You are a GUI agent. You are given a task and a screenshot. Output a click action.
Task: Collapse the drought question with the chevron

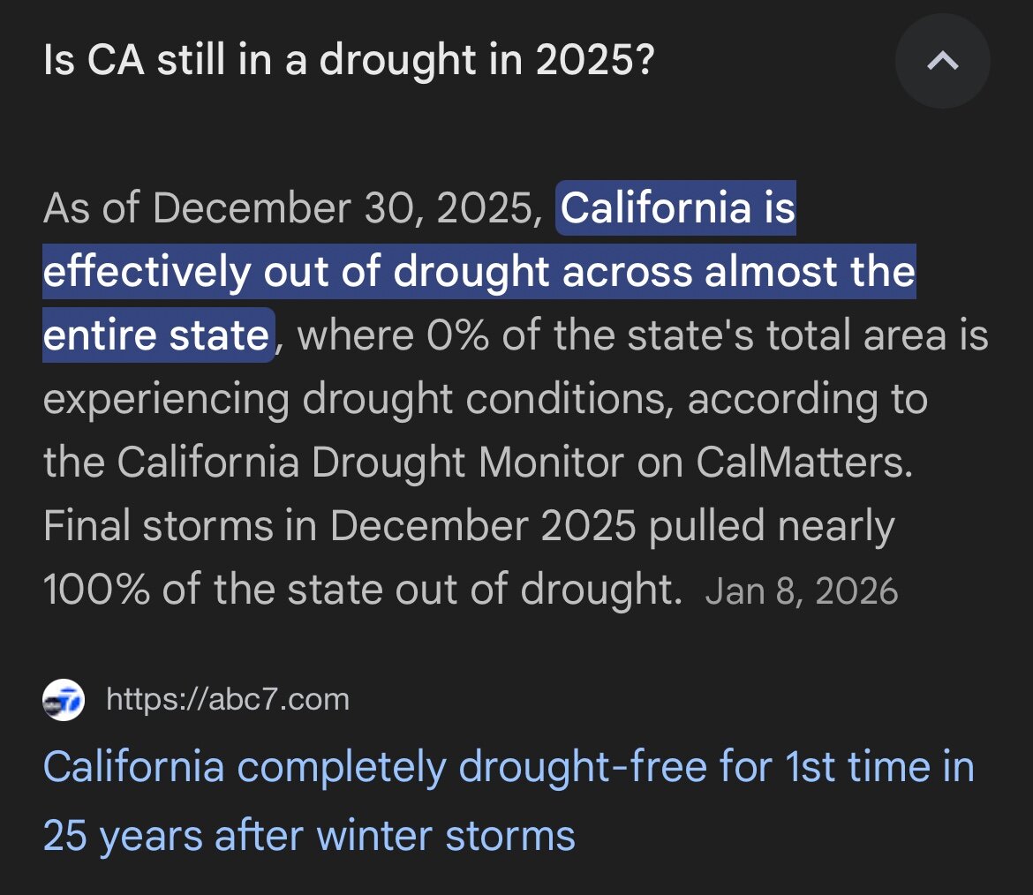[x=942, y=62]
